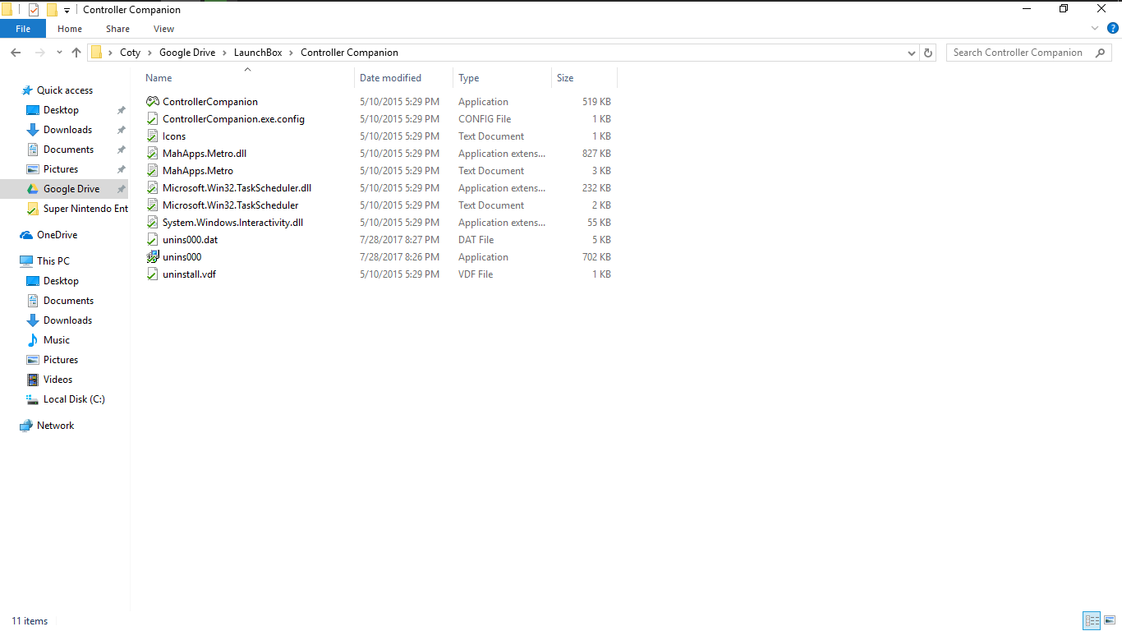The height and width of the screenshot is (631, 1122).
Task: Switch to Large icons view in status bar
Action: [x=1109, y=621]
